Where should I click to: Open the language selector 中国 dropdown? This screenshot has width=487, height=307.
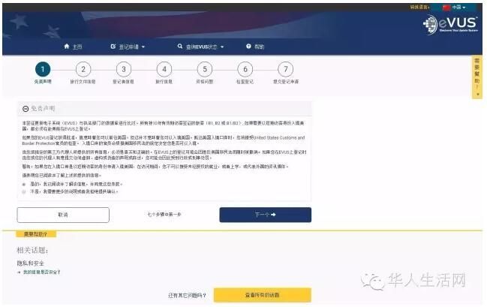point(454,8)
